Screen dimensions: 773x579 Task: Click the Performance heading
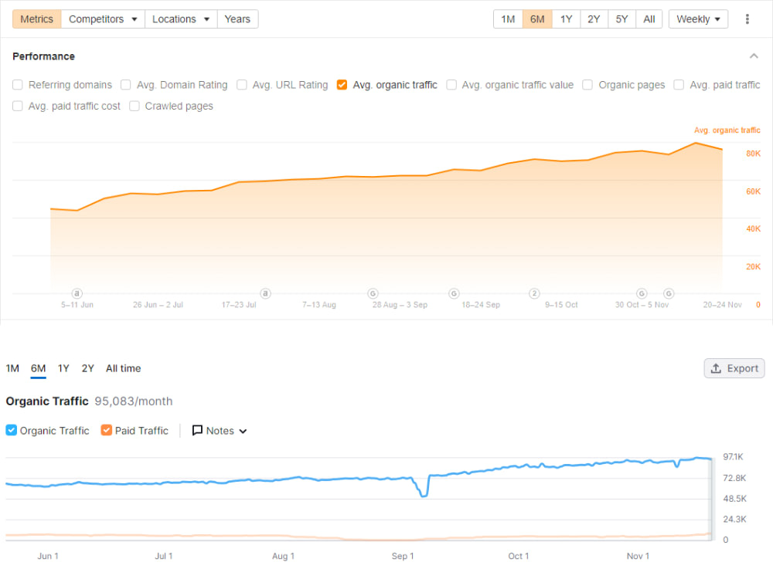[x=43, y=56]
